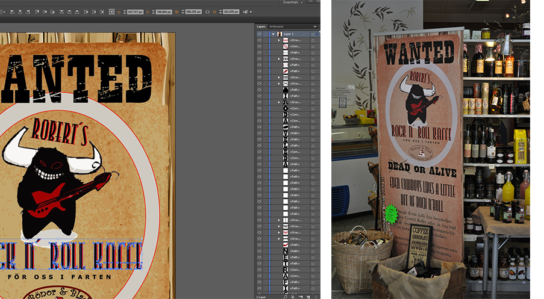Viewport: 544px width, 299px height.
Task: Hide the path with letter V thumbnail
Action: [x=259, y=133]
